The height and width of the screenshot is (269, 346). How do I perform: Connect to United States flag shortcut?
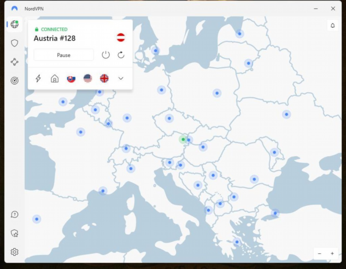[x=88, y=78]
